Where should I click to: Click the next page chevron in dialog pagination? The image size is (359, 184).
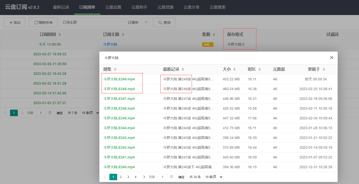[144, 177]
